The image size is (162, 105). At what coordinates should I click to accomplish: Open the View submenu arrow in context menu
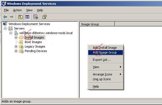(x=120, y=67)
